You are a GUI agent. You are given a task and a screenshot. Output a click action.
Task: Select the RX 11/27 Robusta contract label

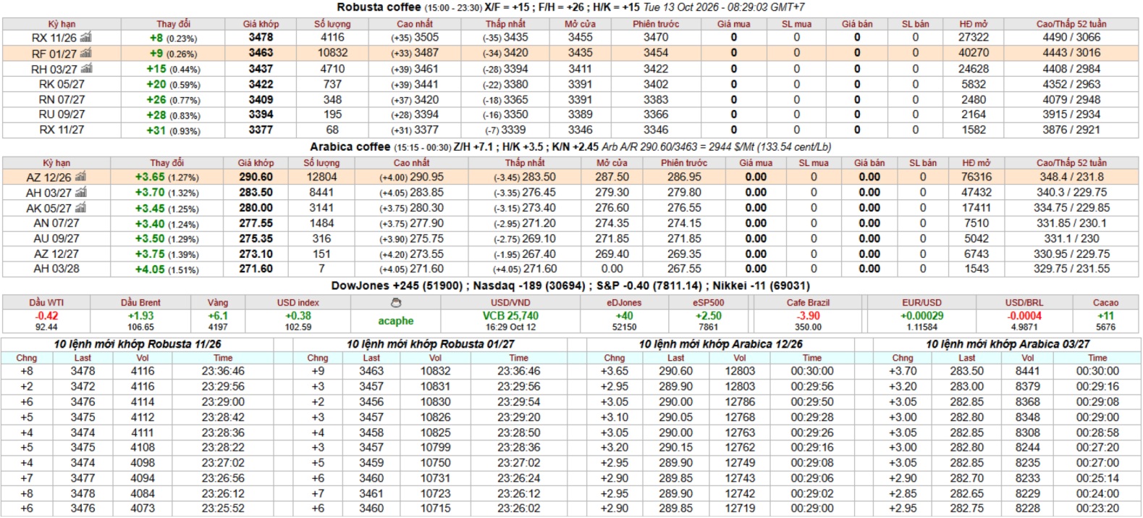point(62,130)
